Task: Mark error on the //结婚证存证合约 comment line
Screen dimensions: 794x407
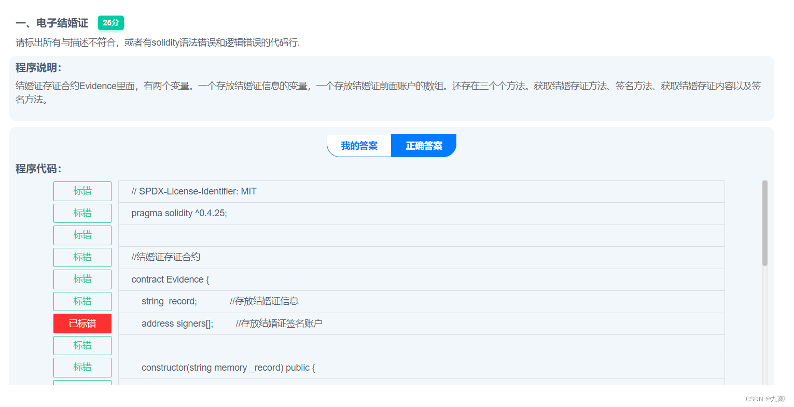Action: 82,257
